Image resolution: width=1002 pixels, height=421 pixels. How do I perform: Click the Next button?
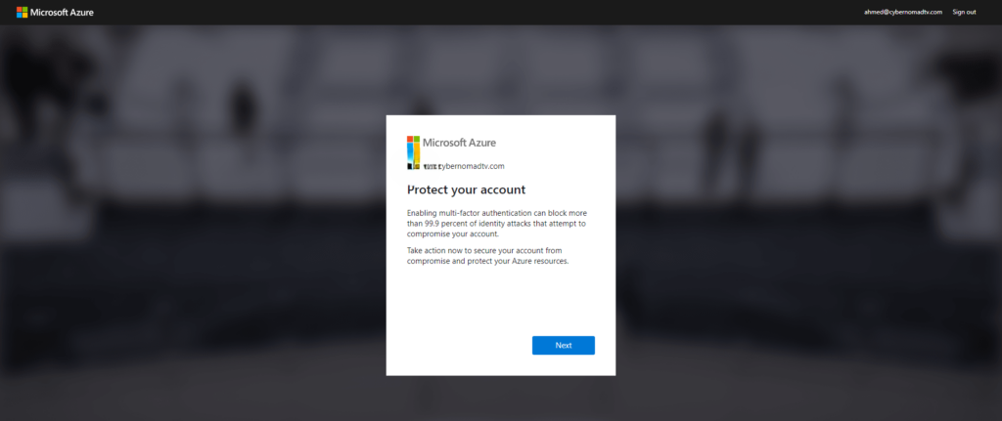pos(563,345)
